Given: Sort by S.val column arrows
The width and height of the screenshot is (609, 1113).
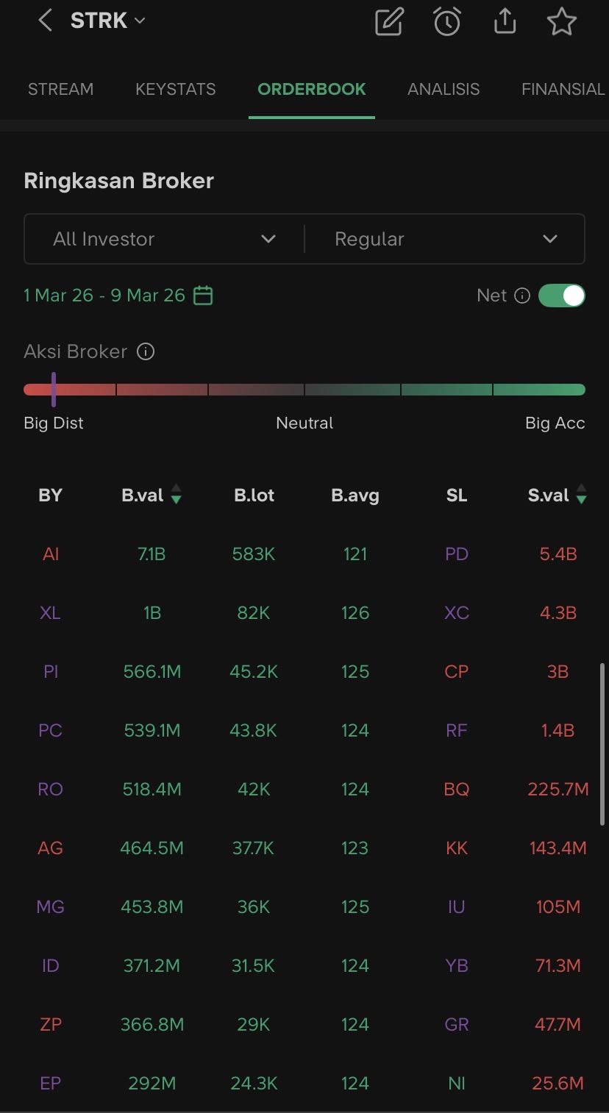Looking at the screenshot, I should [582, 495].
